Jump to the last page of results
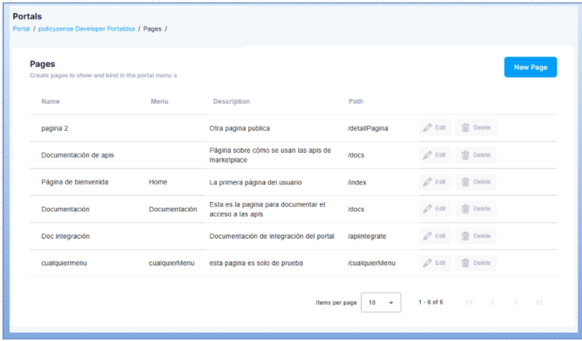This screenshot has height=341, width=582. (539, 302)
